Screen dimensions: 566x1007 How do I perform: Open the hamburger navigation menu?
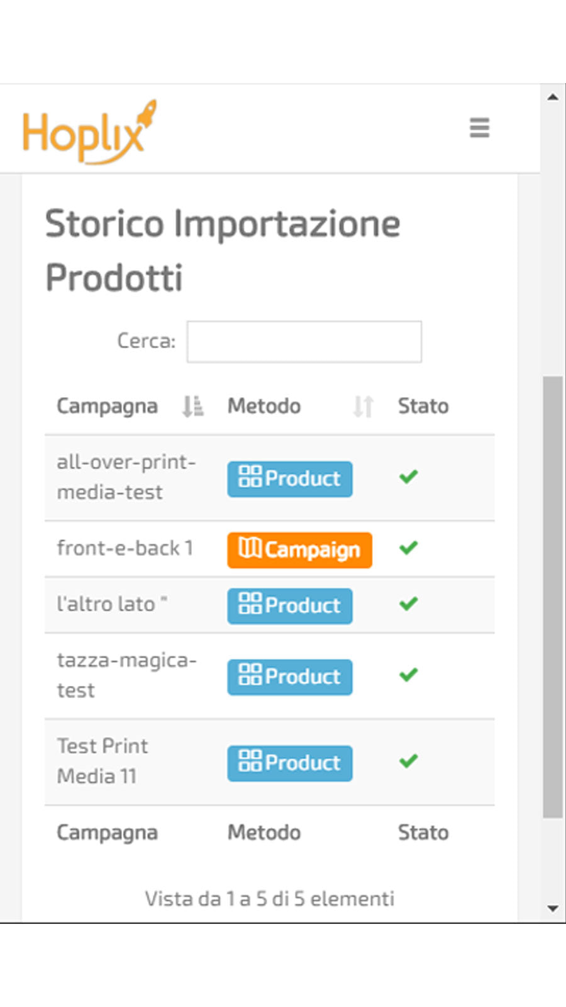click(x=479, y=128)
